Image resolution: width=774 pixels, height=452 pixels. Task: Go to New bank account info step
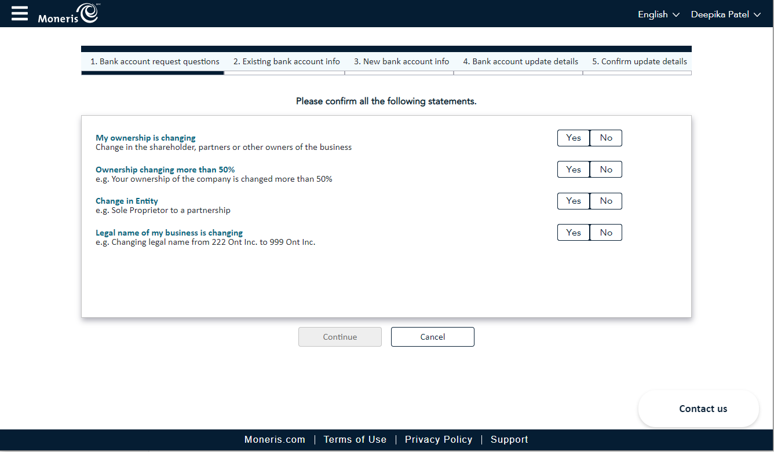pyautogui.click(x=401, y=61)
